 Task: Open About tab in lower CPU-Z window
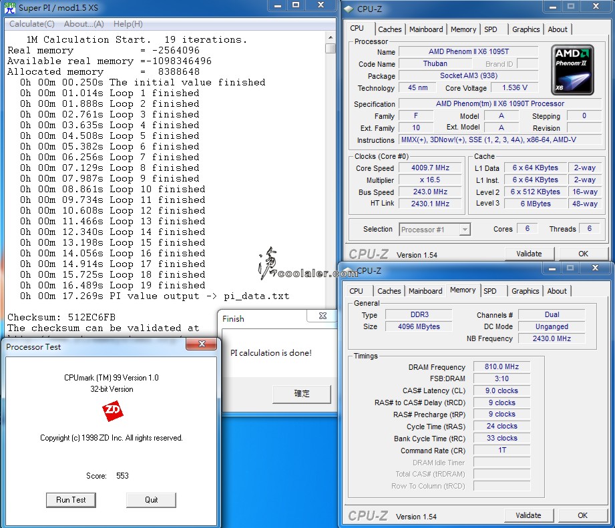coord(557,291)
